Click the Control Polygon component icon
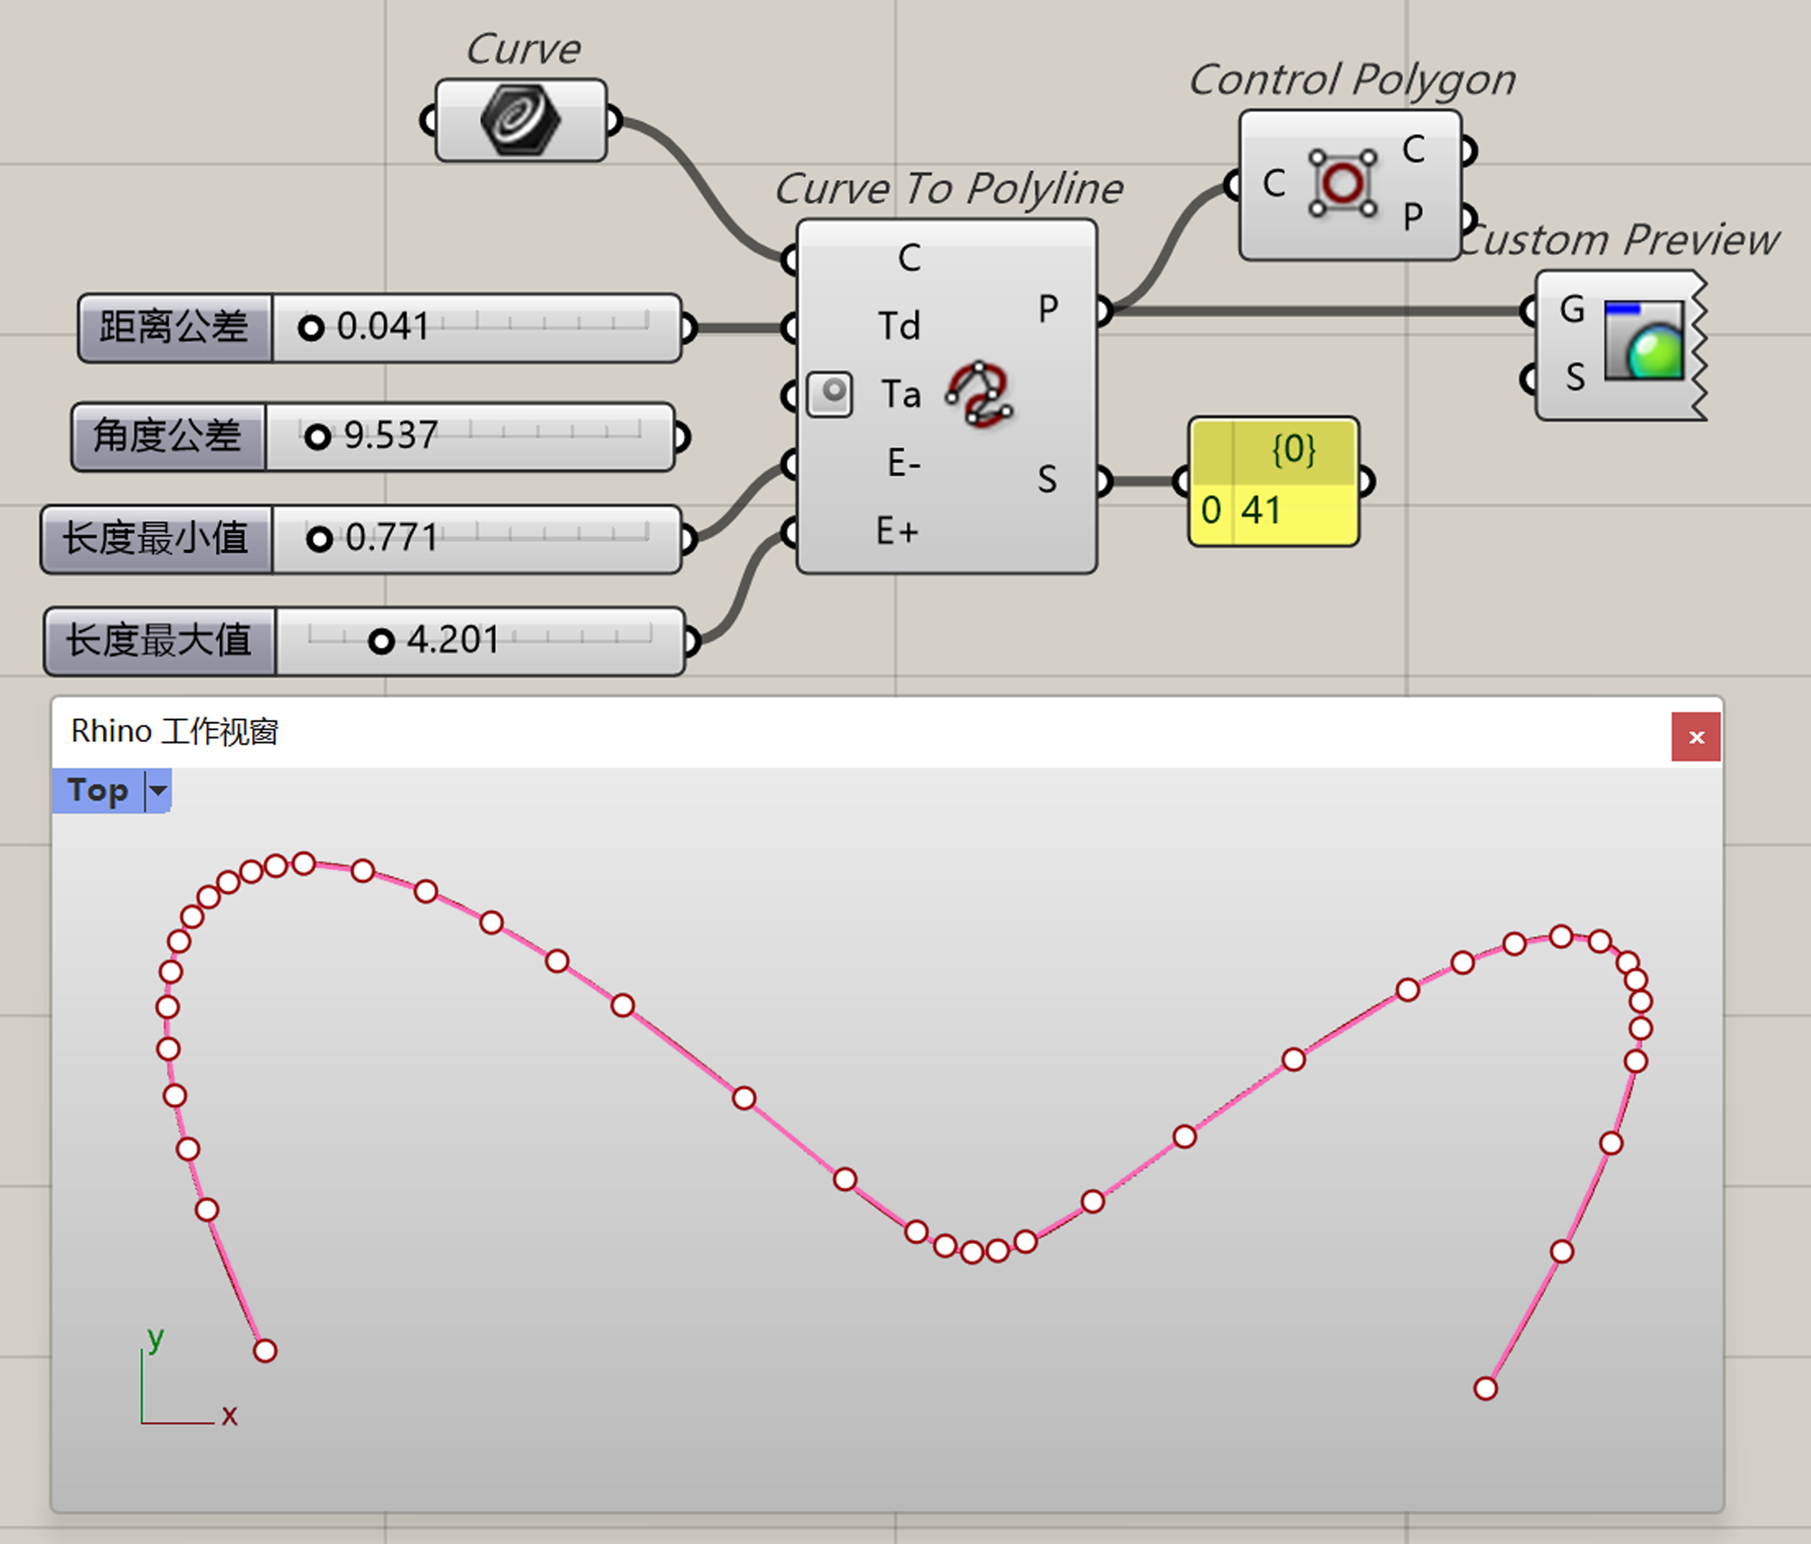Viewport: 1811px width, 1544px height. pos(1343,182)
